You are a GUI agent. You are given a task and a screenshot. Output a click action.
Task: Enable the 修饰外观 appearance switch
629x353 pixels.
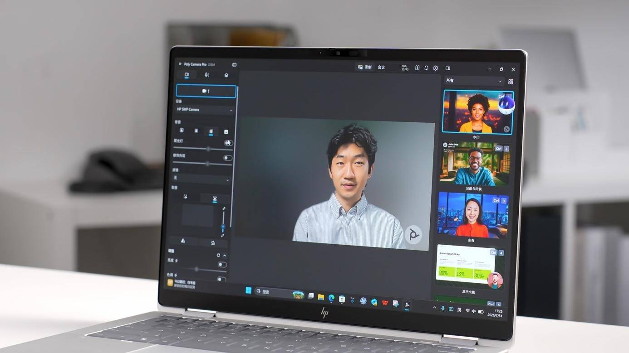[x=228, y=158]
